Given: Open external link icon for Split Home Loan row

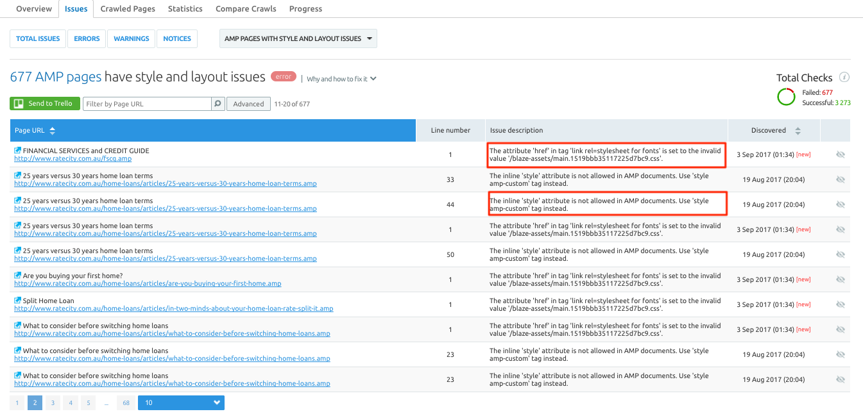Looking at the screenshot, I should click(x=18, y=301).
